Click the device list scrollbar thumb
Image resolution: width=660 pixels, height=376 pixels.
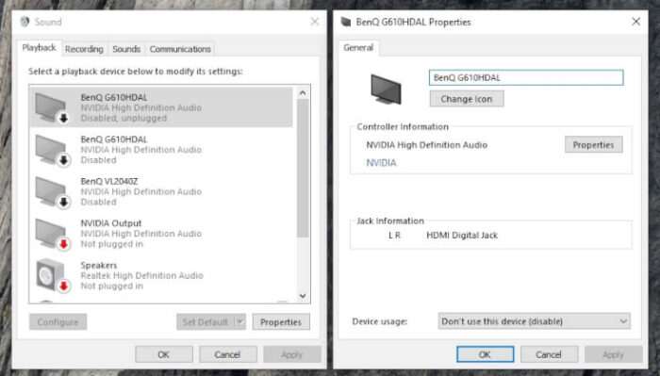(x=303, y=169)
